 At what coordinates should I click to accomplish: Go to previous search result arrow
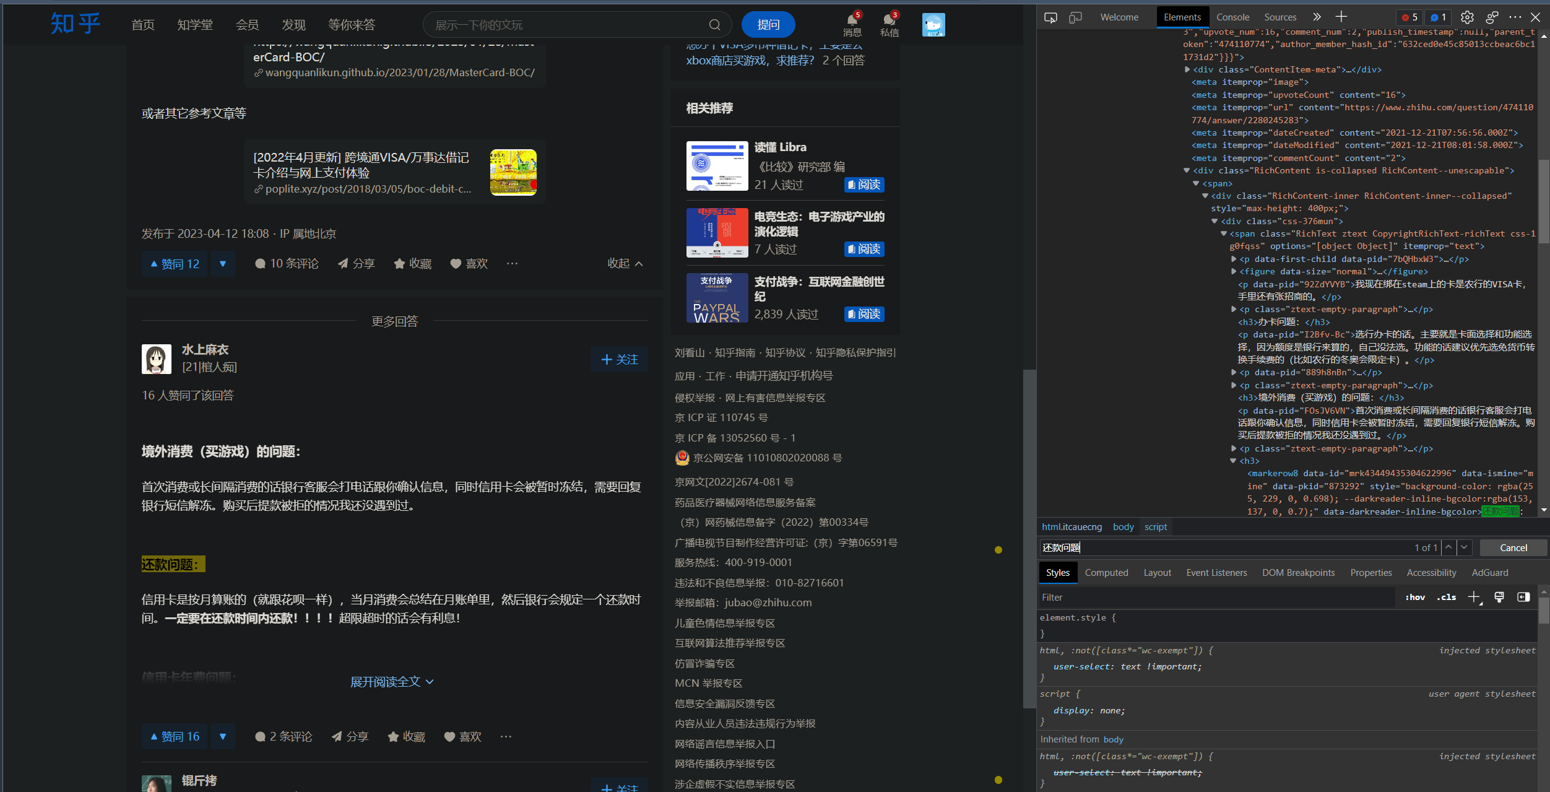tap(1448, 547)
